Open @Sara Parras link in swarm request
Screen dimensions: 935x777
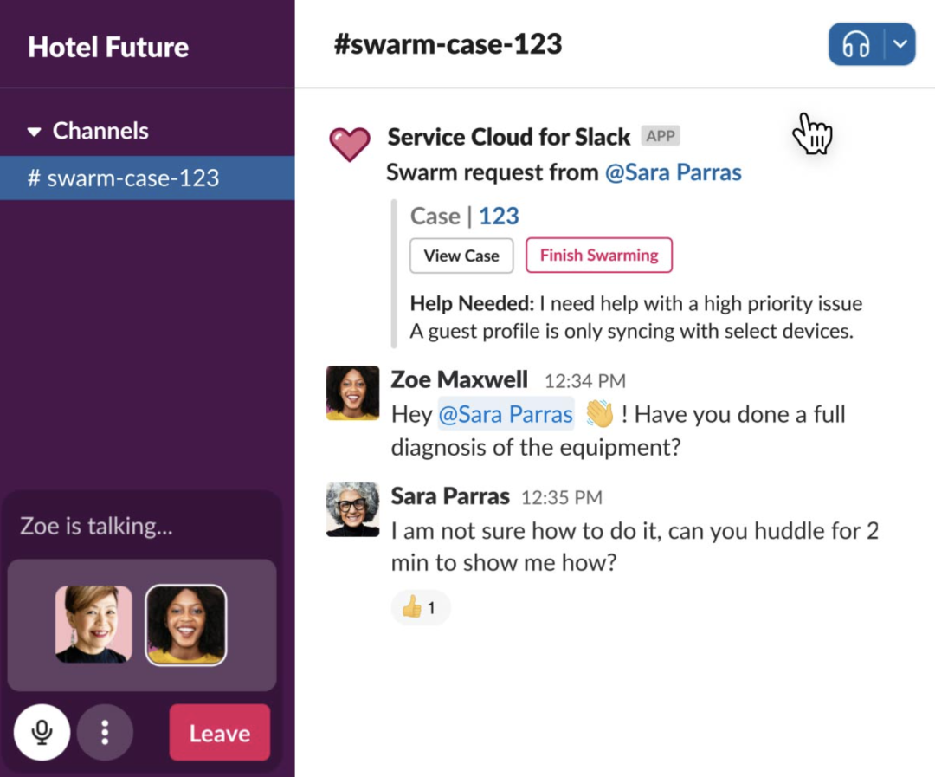674,172
